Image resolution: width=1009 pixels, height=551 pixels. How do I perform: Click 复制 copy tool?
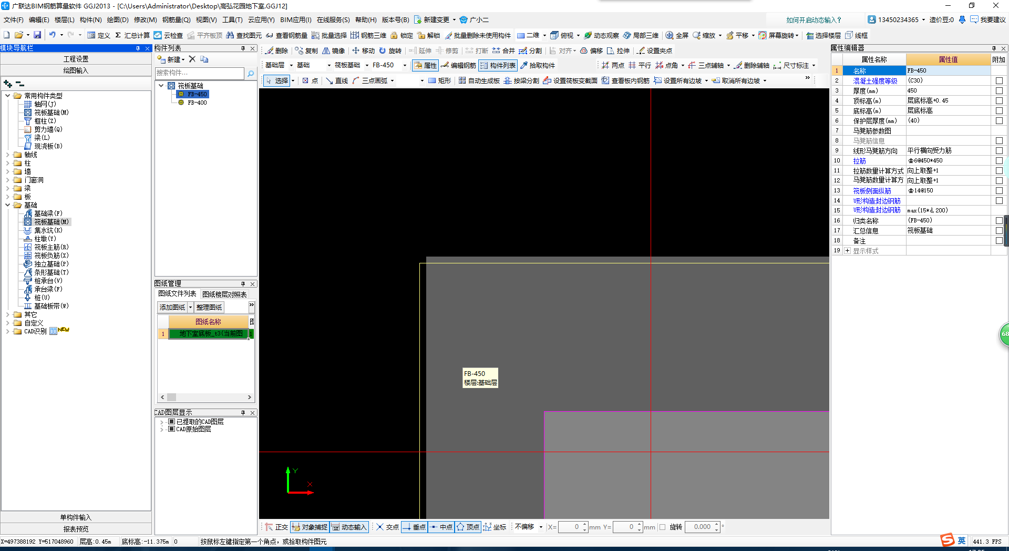(306, 50)
